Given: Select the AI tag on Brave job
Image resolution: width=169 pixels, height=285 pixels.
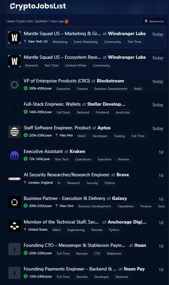Looking at the screenshot, I should 59,183.
